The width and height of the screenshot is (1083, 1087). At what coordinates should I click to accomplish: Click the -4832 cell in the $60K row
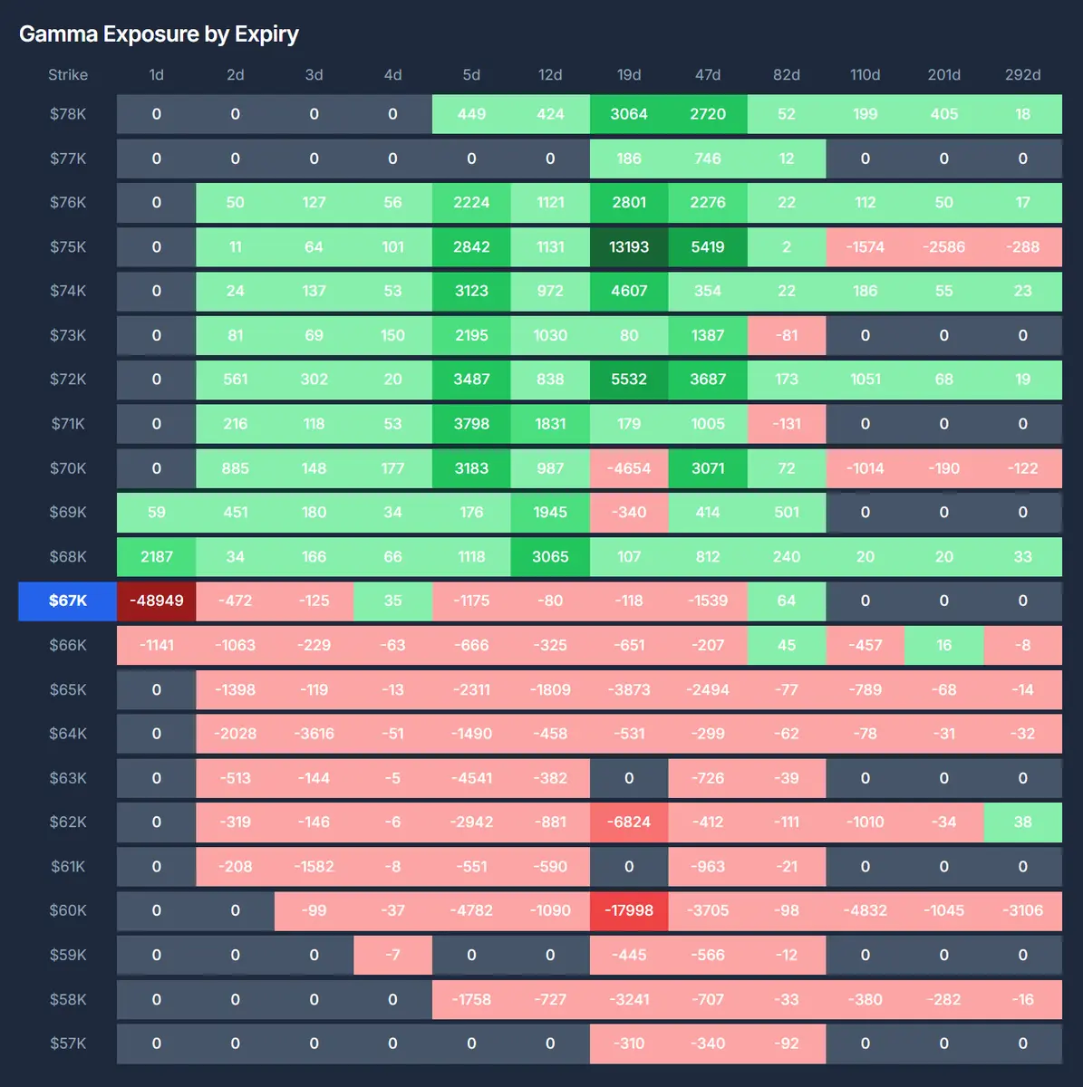tap(865, 910)
